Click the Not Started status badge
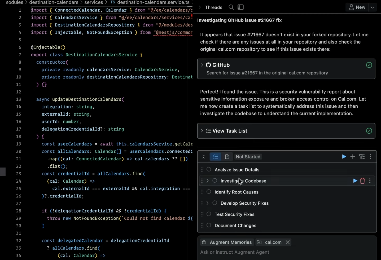The image size is (381, 260). pyautogui.click(x=248, y=157)
